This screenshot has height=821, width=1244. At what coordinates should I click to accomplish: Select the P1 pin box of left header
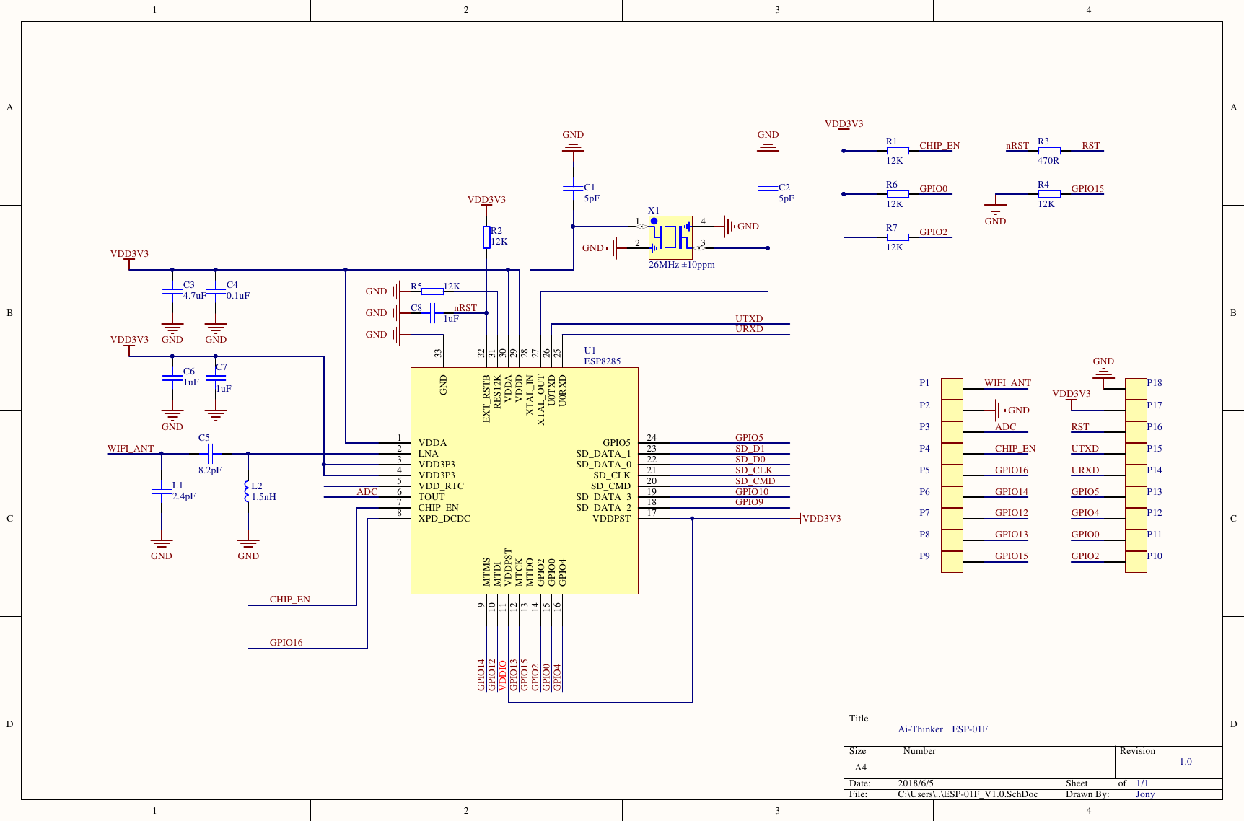tap(952, 389)
